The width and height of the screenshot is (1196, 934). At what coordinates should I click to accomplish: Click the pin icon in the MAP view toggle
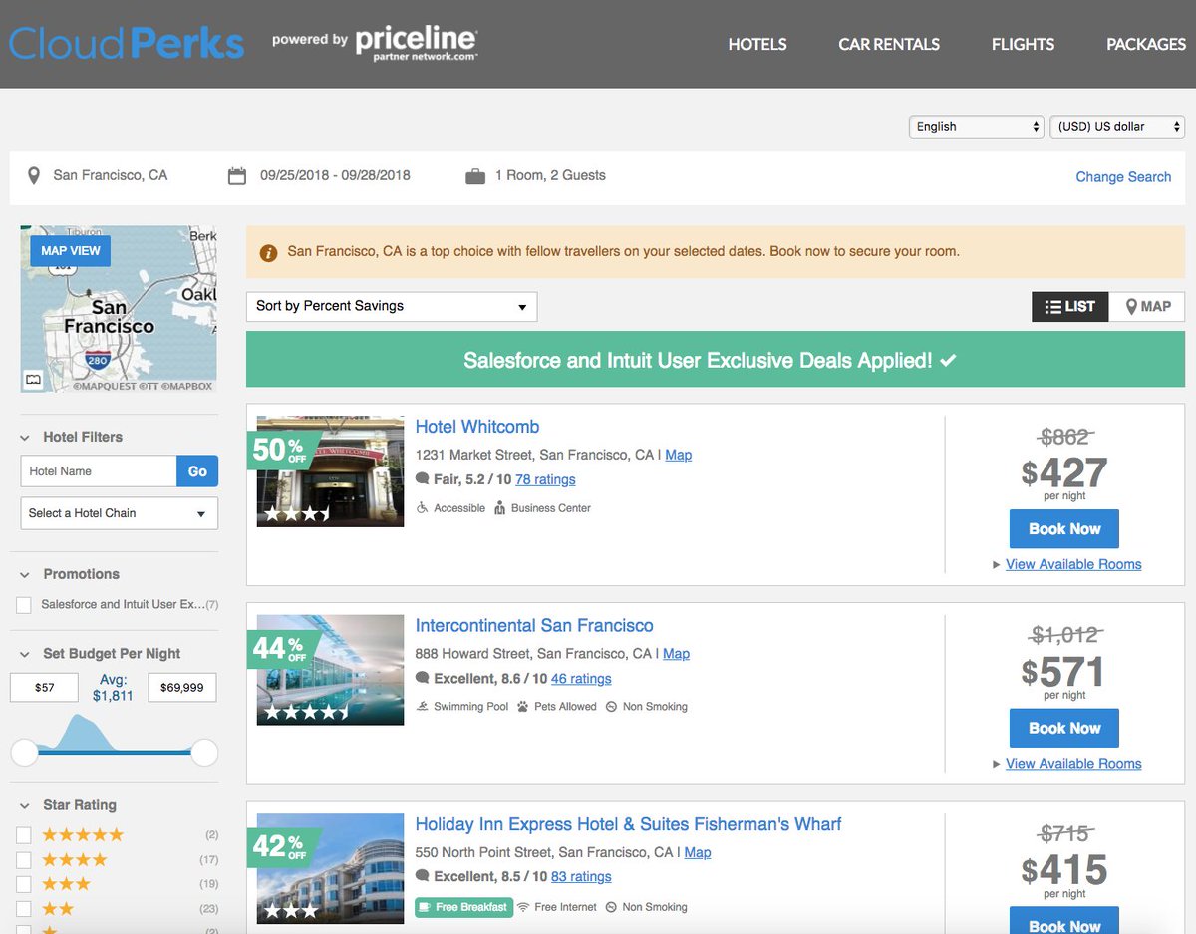(x=1131, y=307)
